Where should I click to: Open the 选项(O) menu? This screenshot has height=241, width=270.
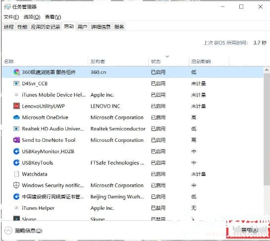pos(32,17)
